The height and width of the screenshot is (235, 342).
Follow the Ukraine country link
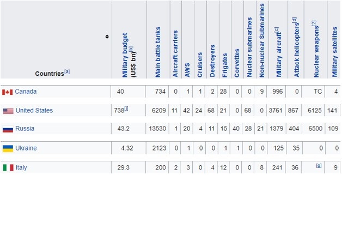[26, 148]
